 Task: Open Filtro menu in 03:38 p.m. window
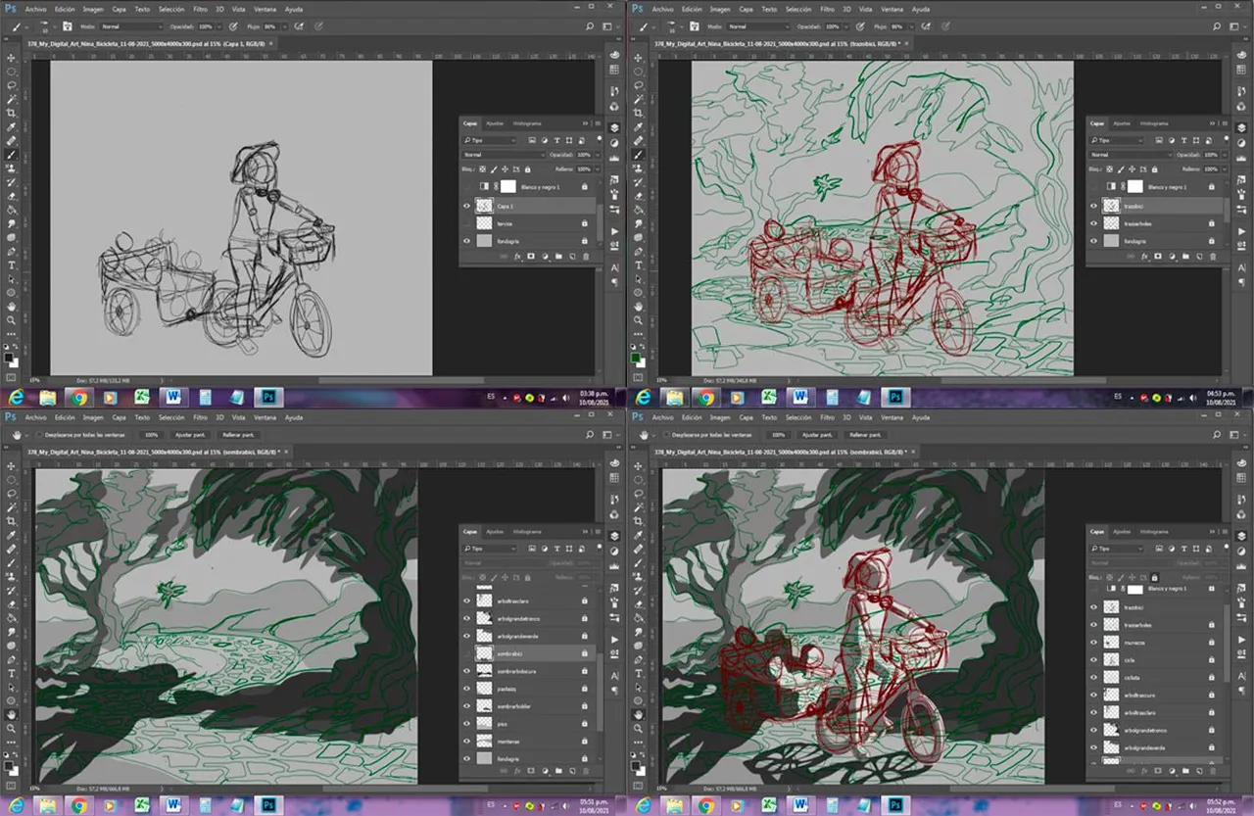tap(200, 9)
